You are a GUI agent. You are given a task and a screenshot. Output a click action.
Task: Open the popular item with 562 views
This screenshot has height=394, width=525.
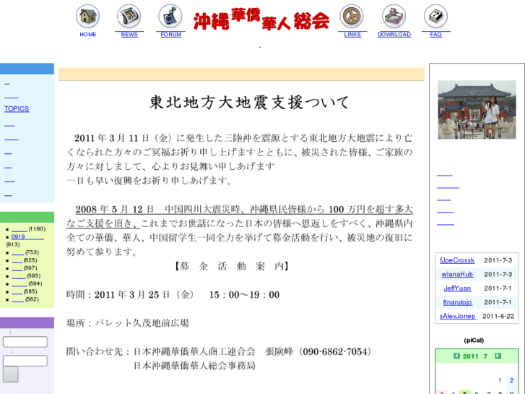pos(17,299)
